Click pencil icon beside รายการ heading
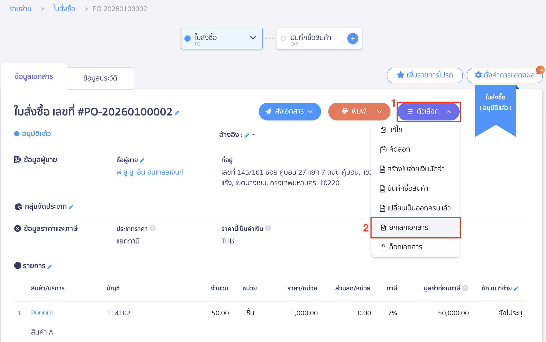This screenshot has height=342, width=546. click(50, 267)
